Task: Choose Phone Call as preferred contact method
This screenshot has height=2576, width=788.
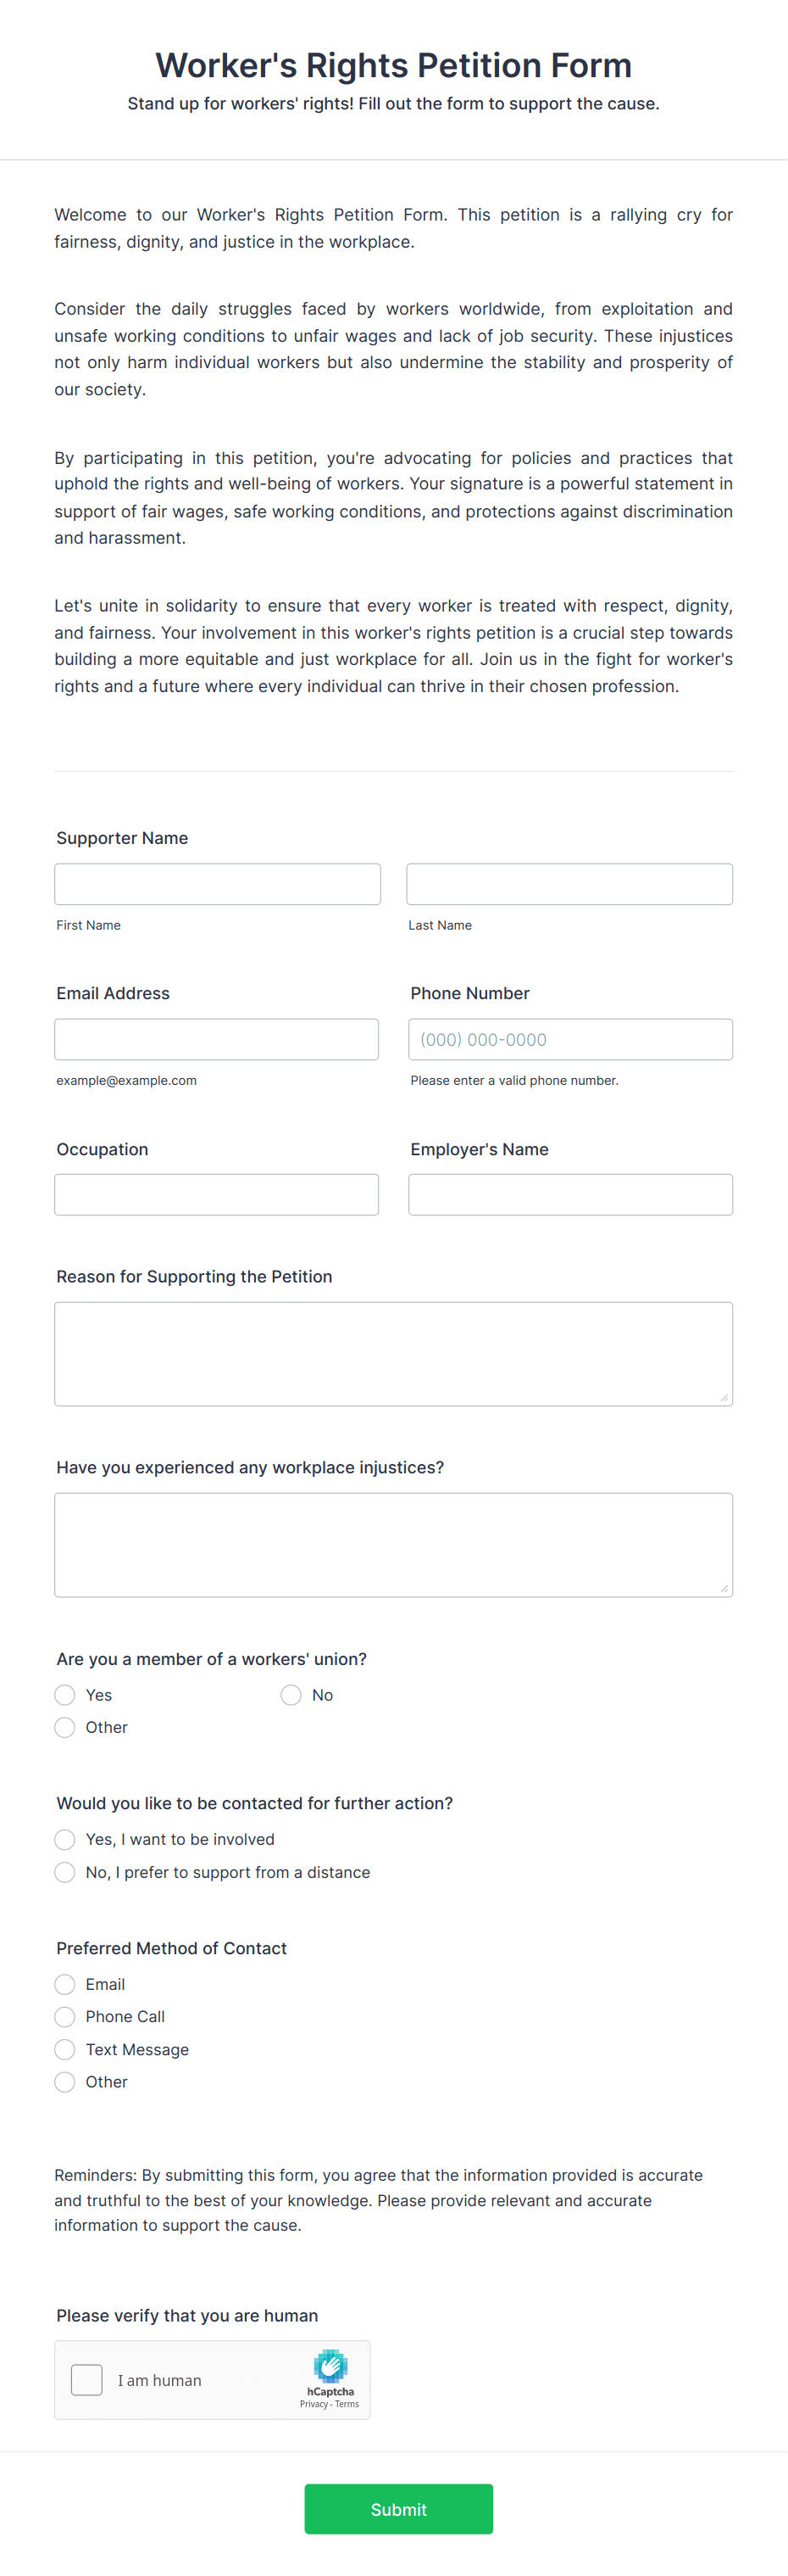Action: [x=64, y=2016]
